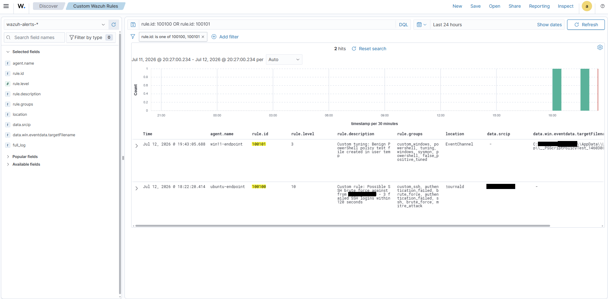Click the rule.level column header
Image resolution: width=608 pixels, height=299 pixels.
(303, 134)
